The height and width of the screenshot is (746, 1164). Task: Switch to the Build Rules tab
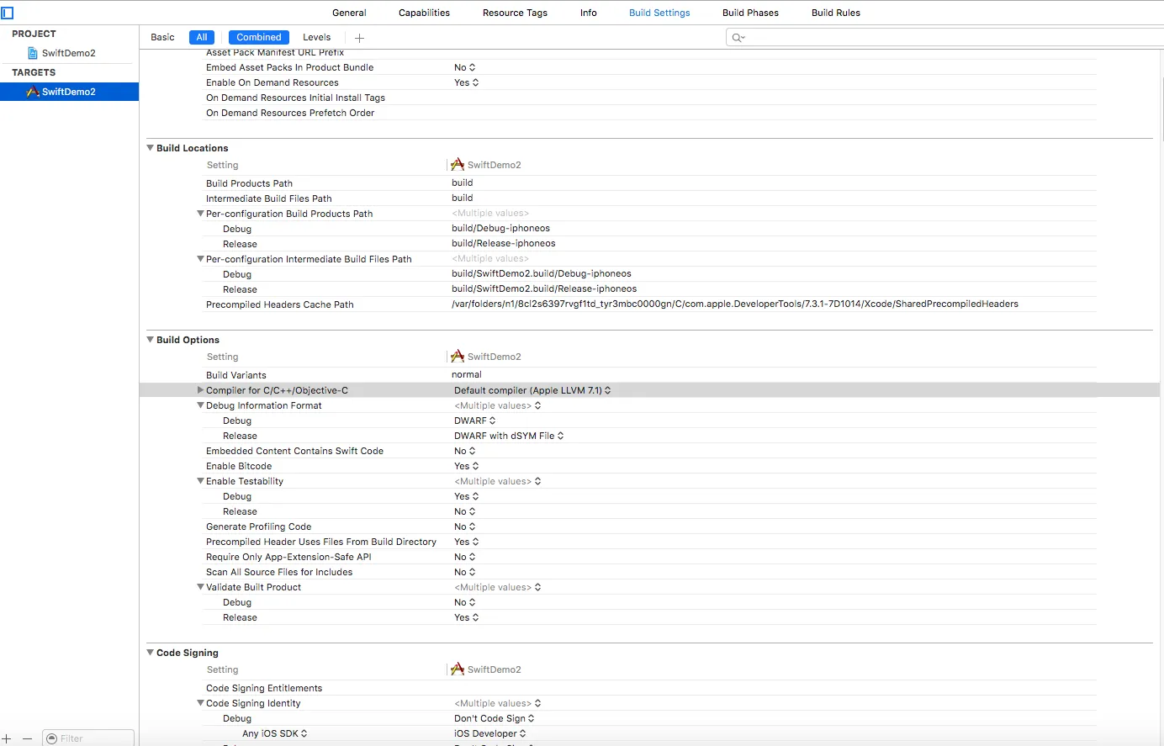[836, 13]
